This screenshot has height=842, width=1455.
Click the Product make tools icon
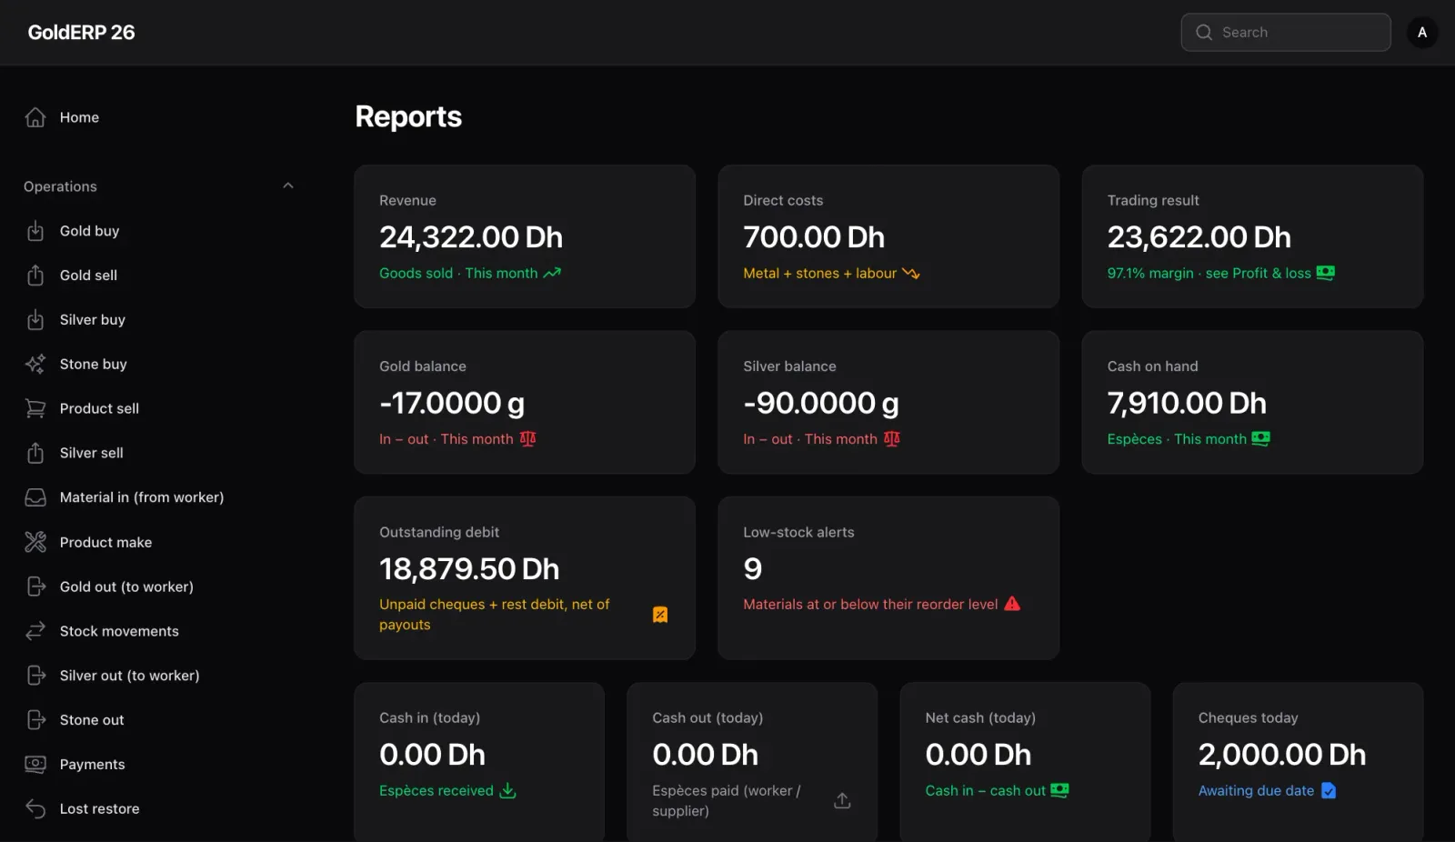(35, 542)
